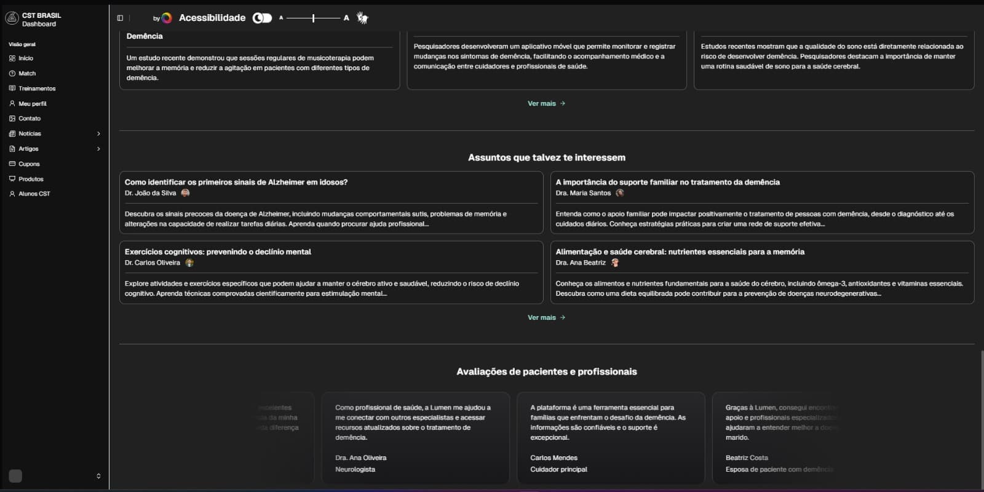Click the Cuidador principal role text

(x=558, y=469)
